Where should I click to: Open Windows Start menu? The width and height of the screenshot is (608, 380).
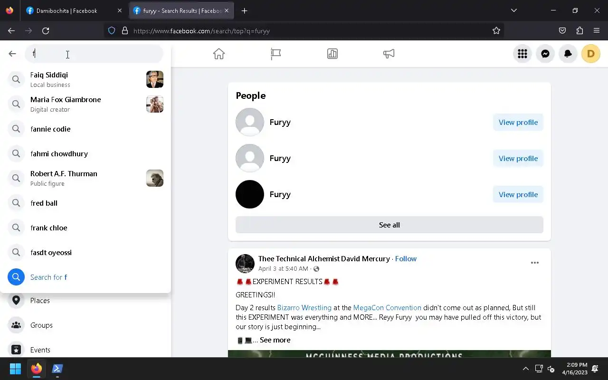point(15,369)
